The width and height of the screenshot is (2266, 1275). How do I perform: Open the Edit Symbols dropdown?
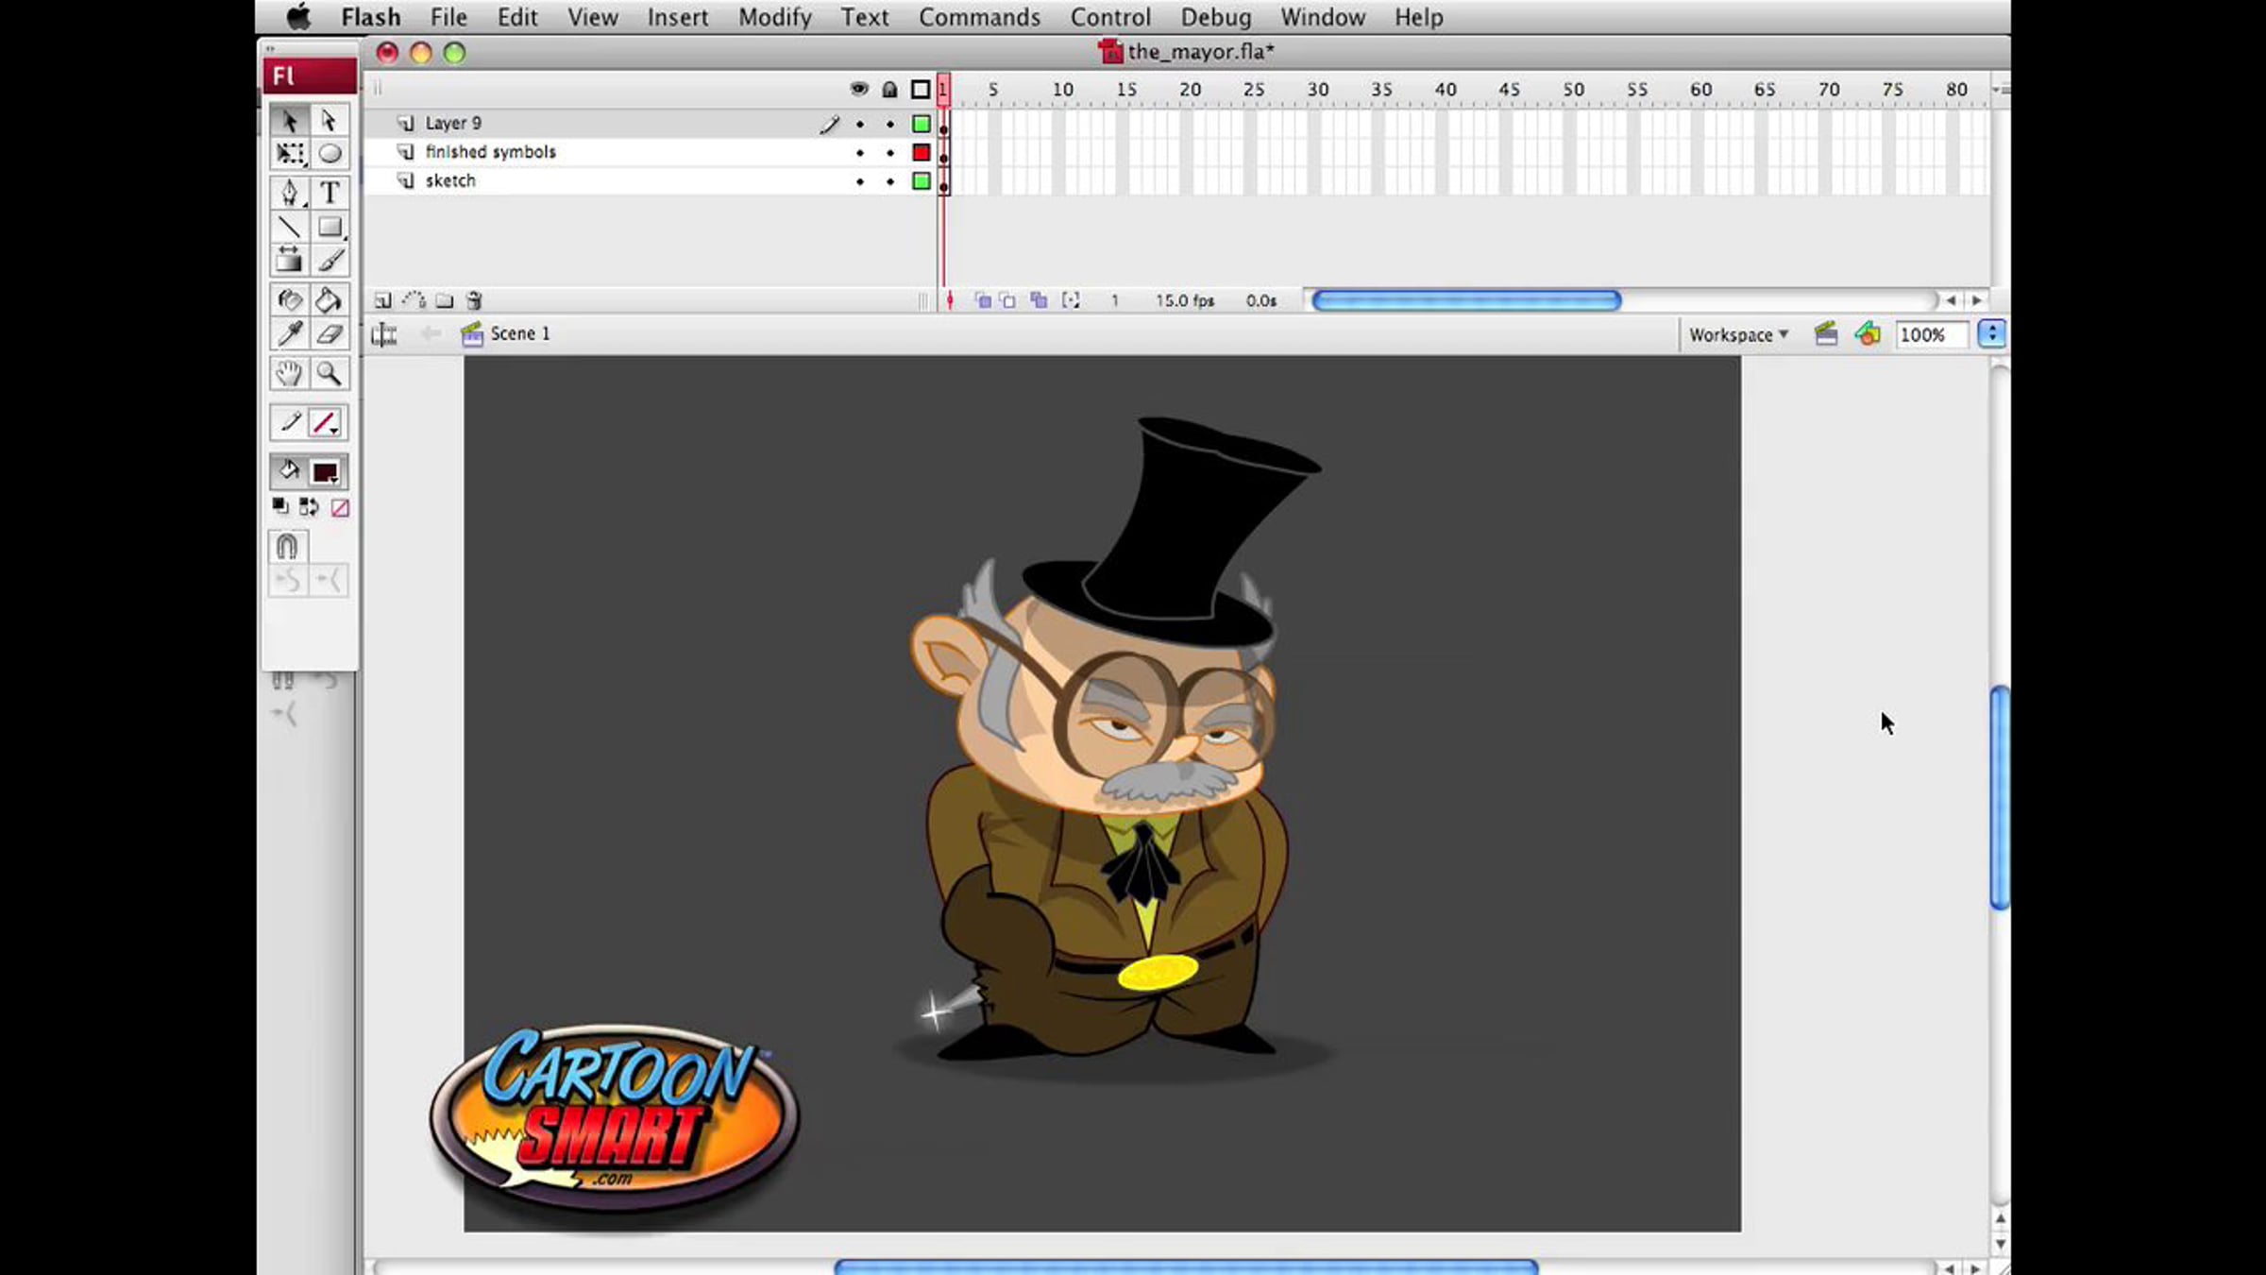point(1867,334)
